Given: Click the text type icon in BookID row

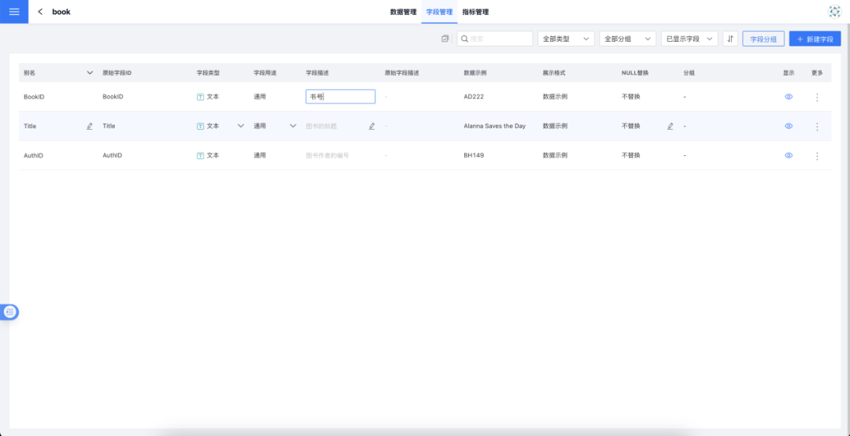Looking at the screenshot, I should pyautogui.click(x=200, y=97).
